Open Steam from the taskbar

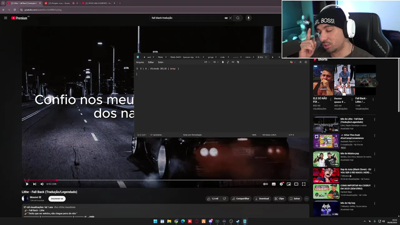[238, 221]
